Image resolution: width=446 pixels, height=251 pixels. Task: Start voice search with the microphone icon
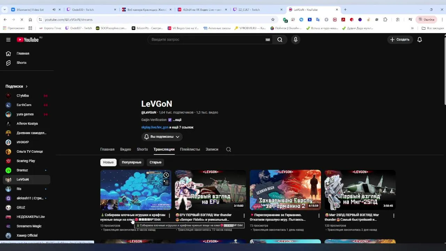295,40
